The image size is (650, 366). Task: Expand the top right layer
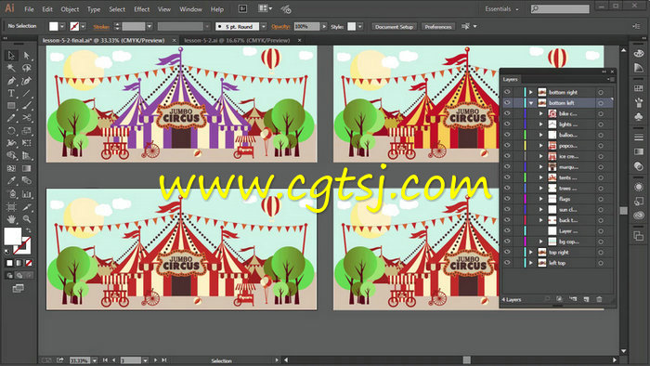click(x=530, y=252)
